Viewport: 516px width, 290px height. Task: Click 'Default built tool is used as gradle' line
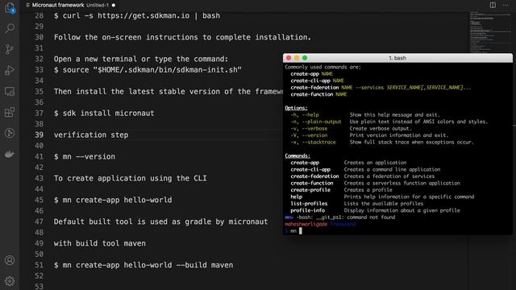[x=161, y=222]
